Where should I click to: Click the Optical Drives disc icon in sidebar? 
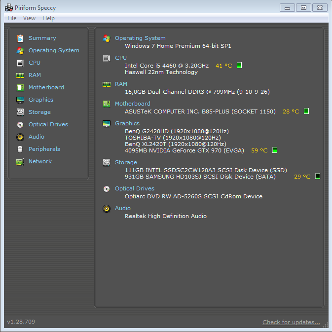(20, 125)
